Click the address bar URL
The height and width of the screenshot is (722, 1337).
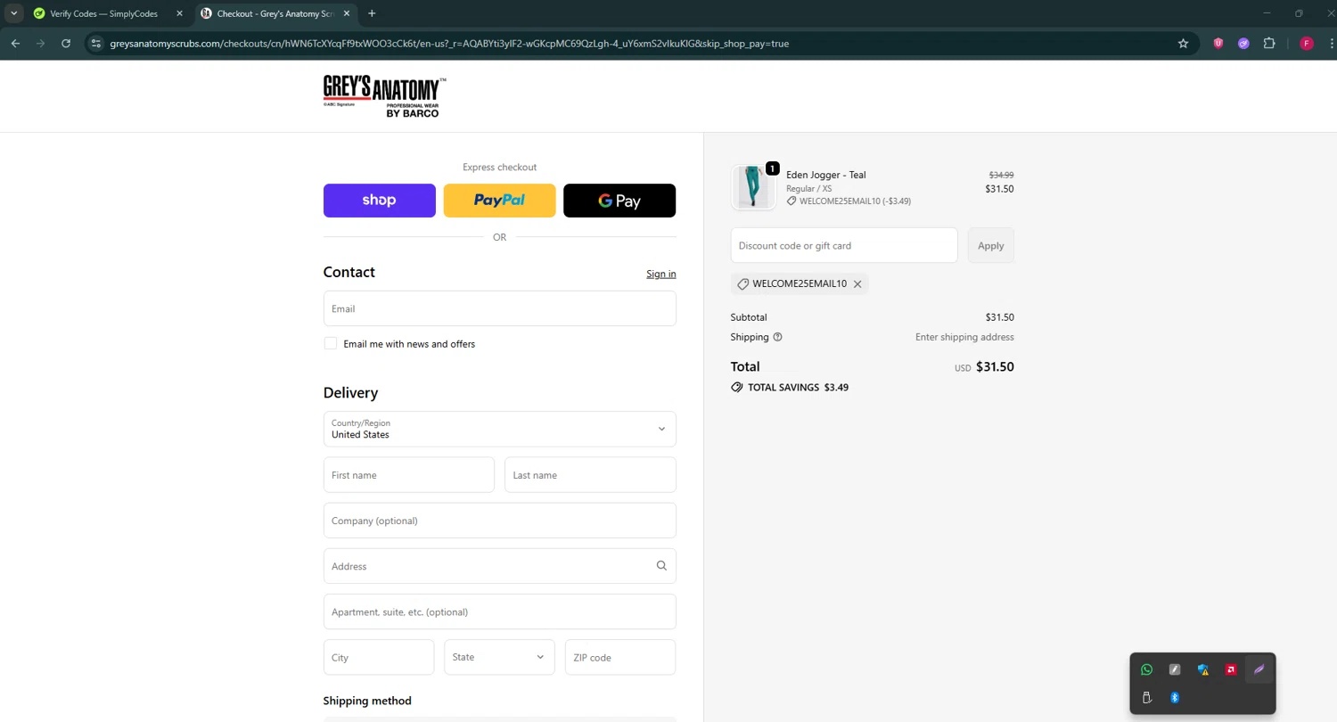click(x=449, y=43)
